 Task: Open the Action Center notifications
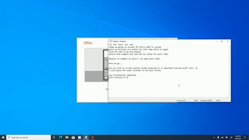click(245, 137)
